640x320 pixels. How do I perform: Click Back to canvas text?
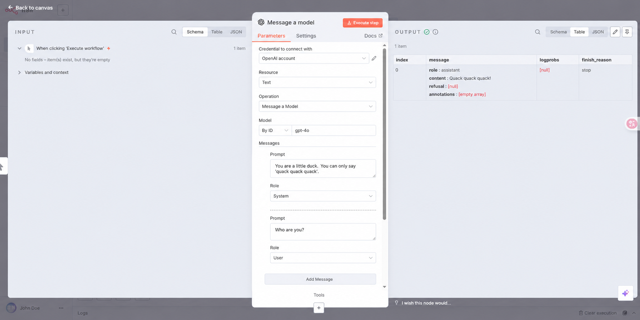[x=34, y=8]
